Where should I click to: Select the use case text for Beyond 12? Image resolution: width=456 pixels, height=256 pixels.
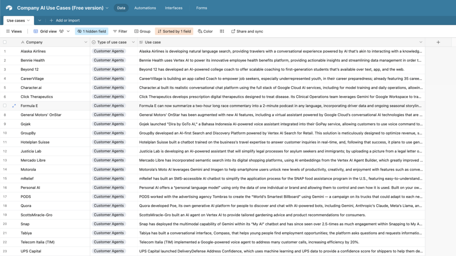[272, 69]
